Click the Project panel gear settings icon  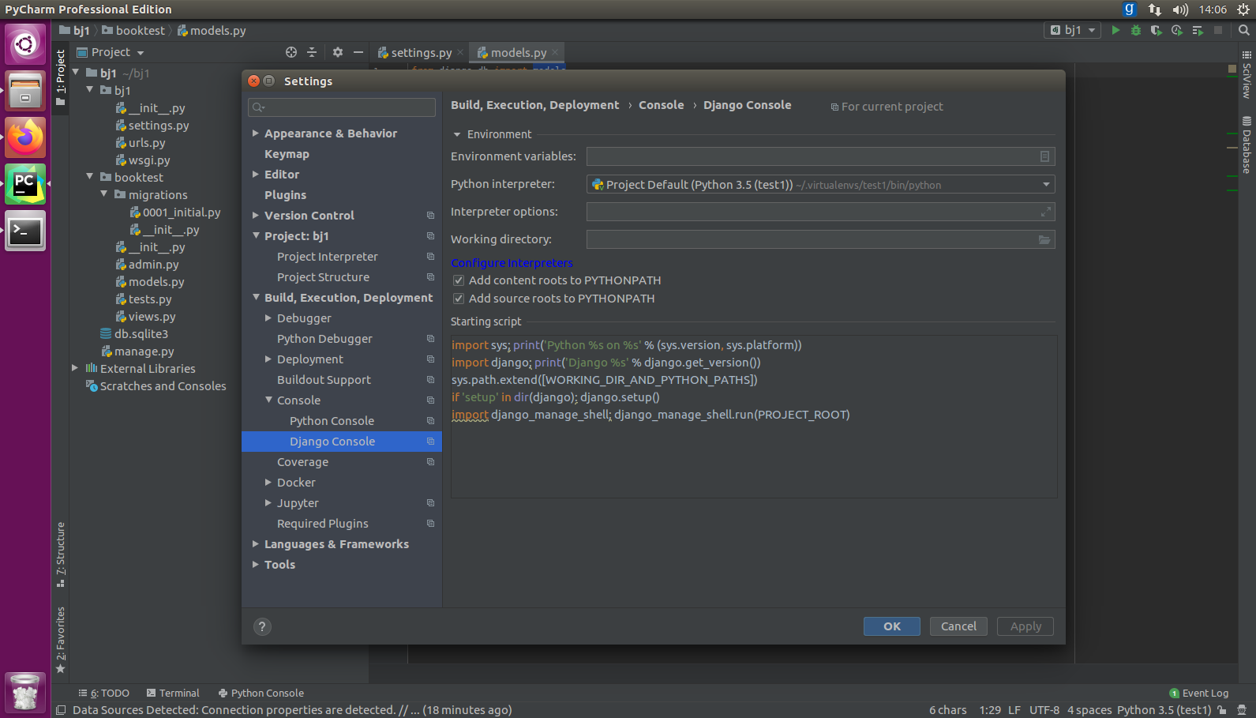(x=338, y=52)
